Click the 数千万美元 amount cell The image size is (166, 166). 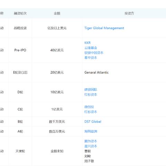(57, 121)
